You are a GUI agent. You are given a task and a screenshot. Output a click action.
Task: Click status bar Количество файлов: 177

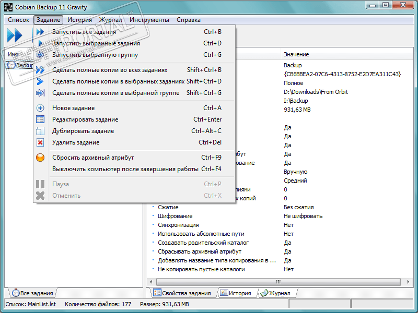pyautogui.click(x=98, y=304)
